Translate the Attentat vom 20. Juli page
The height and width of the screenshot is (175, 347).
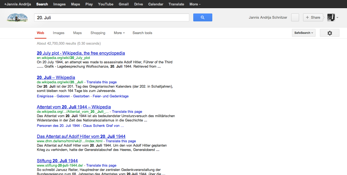(127, 111)
